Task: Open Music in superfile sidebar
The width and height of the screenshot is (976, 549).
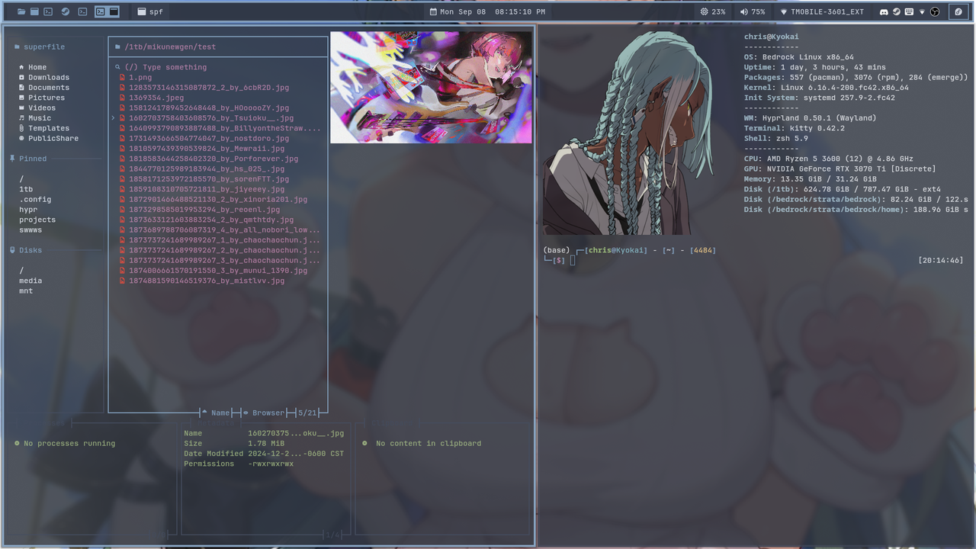Action: point(35,118)
